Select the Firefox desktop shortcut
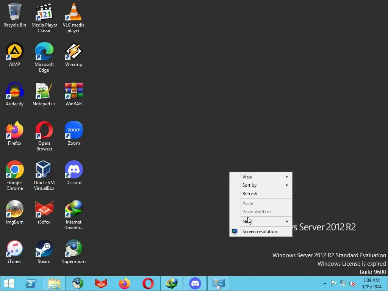 15,133
